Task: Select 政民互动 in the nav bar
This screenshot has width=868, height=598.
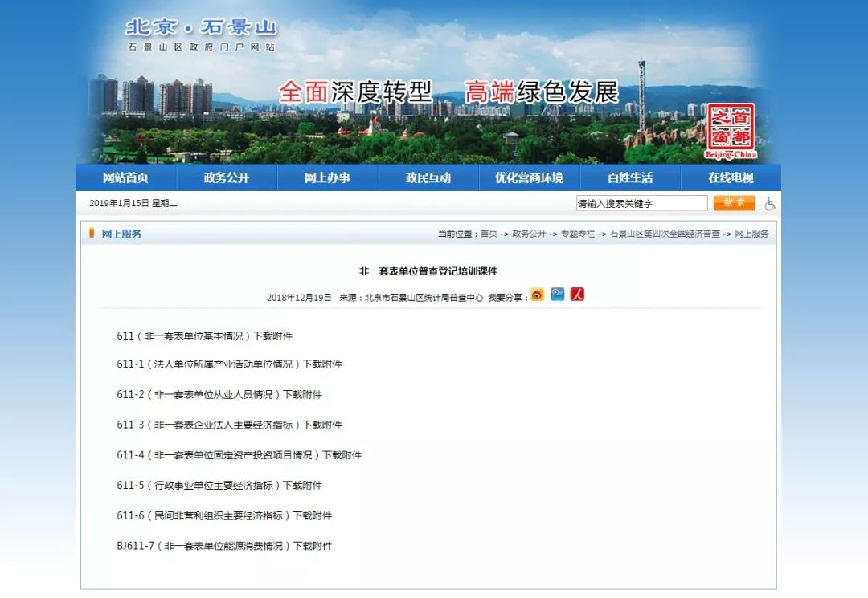Action: [428, 178]
